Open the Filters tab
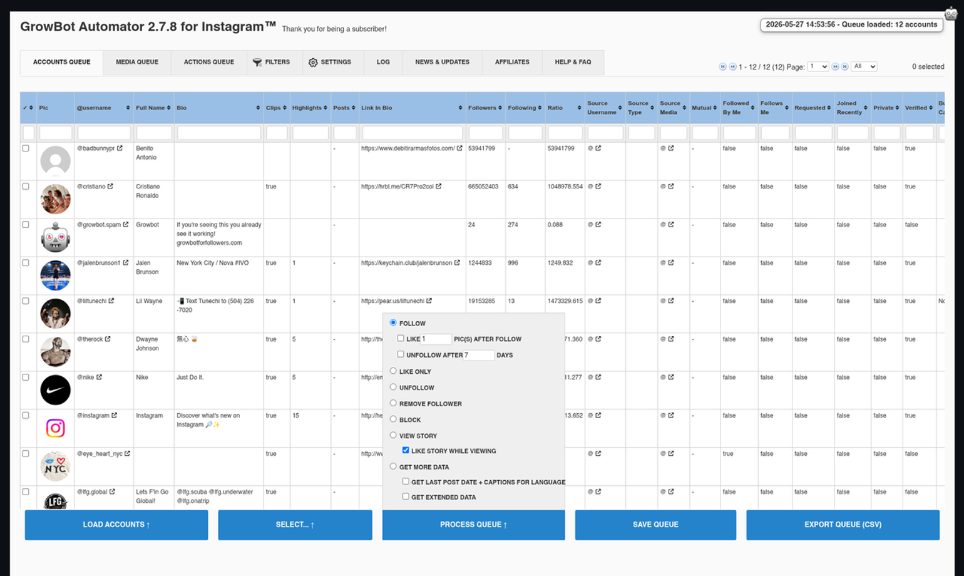 (272, 63)
